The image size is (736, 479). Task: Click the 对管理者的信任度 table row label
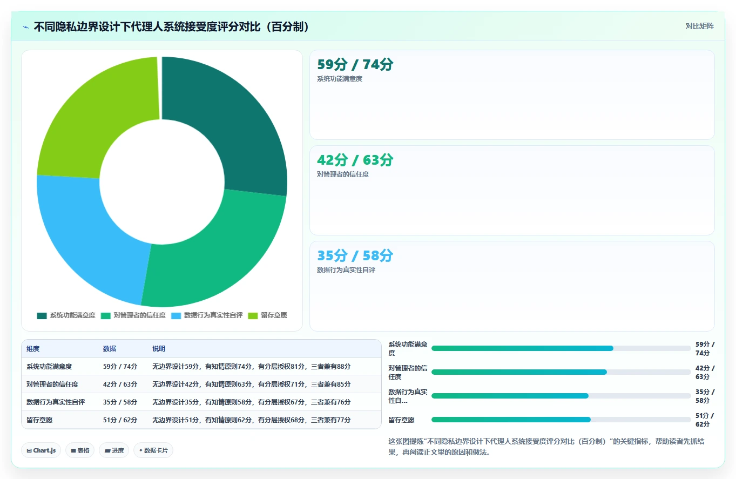(52, 384)
